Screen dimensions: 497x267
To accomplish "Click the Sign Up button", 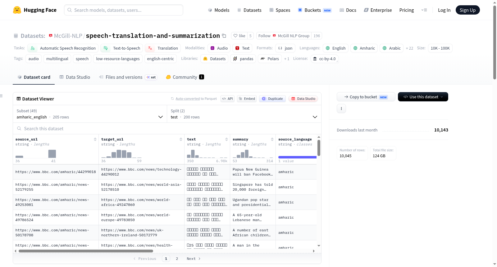I will pyautogui.click(x=467, y=10).
